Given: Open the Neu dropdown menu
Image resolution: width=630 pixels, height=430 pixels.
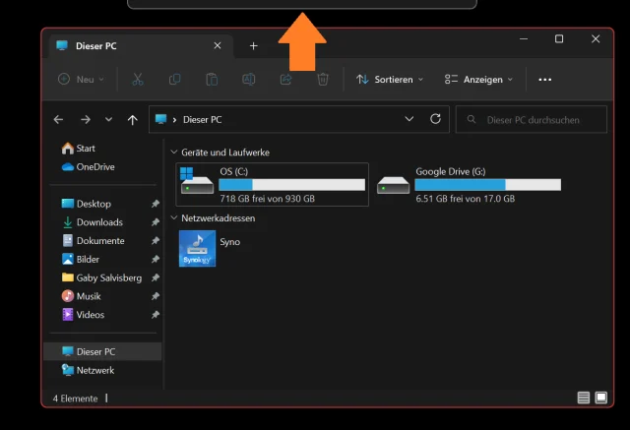Looking at the screenshot, I should click(x=81, y=80).
